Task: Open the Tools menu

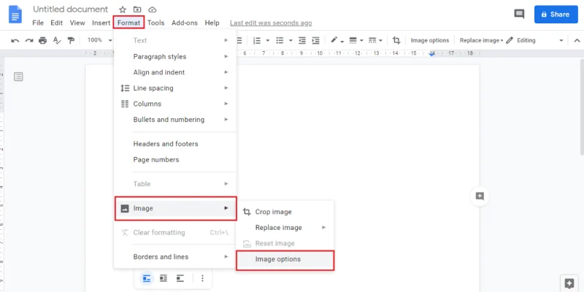Action: pos(155,23)
